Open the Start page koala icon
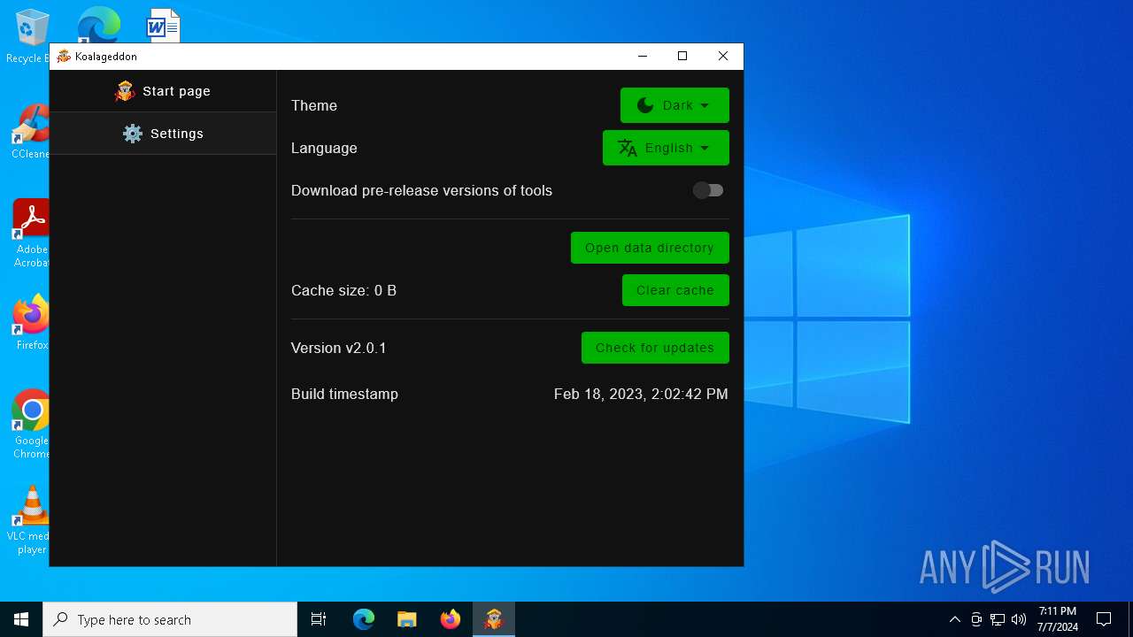This screenshot has width=1133, height=637. point(125,91)
